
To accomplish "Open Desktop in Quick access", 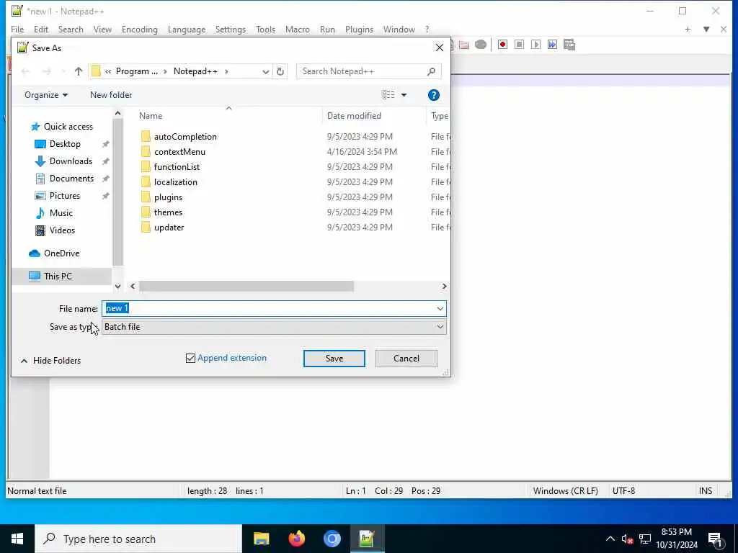I will click(65, 144).
